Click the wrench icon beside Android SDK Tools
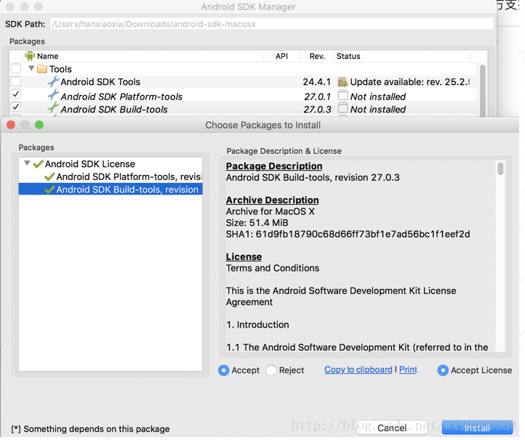Viewport: 525px width, 440px height. [53, 81]
